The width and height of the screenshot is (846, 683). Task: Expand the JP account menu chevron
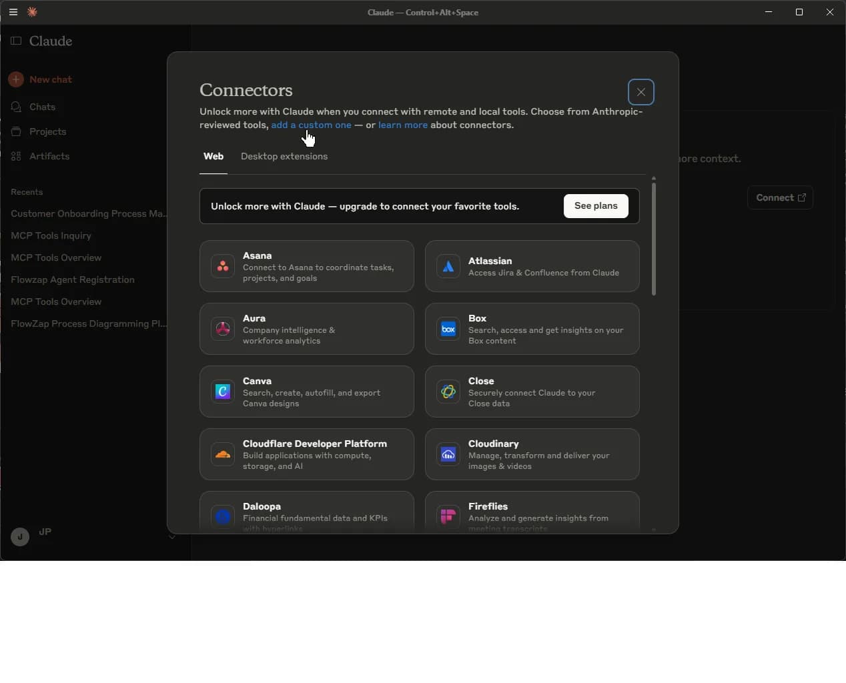pos(172,536)
